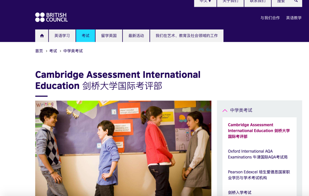
Task: Open the 关于我们 top menu item
Action: [x=230, y=2]
